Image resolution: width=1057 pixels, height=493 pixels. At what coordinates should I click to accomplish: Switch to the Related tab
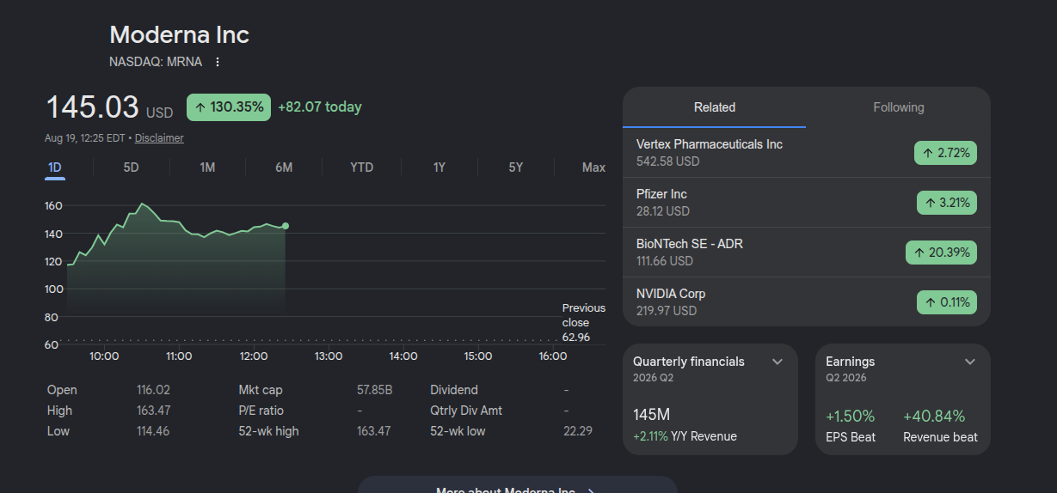pos(715,107)
